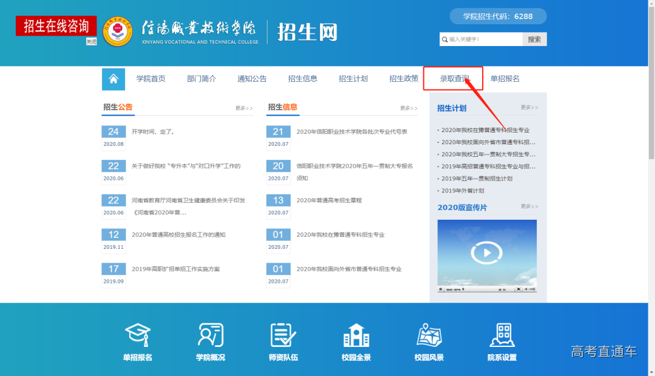Toggle video fullscreen mode
Screen dimensions: 655x376
[519, 290]
